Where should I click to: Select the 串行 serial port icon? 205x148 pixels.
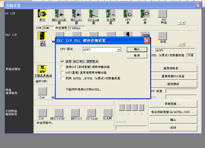point(42,14)
